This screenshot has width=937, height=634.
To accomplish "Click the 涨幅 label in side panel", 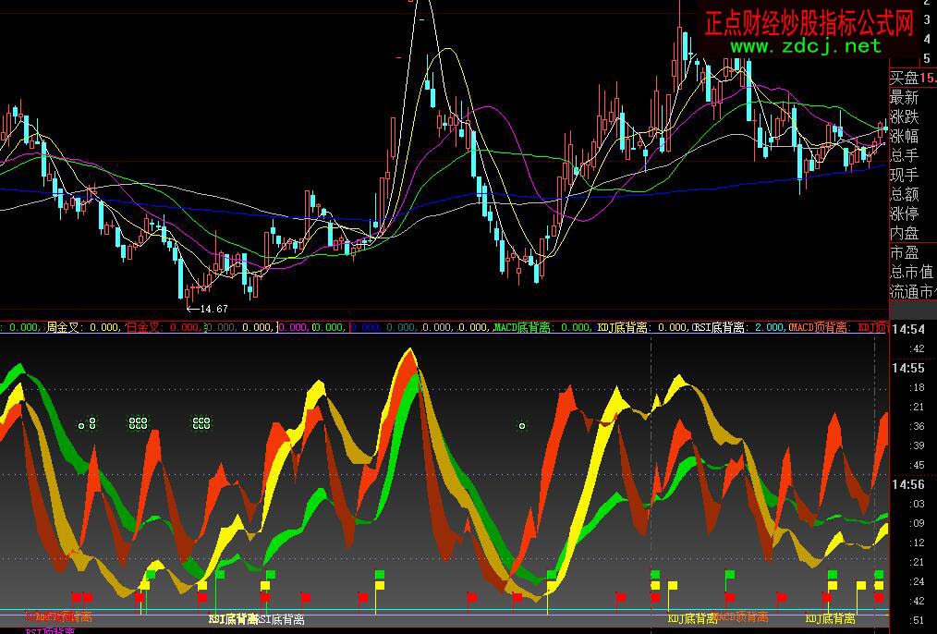I will [x=904, y=136].
